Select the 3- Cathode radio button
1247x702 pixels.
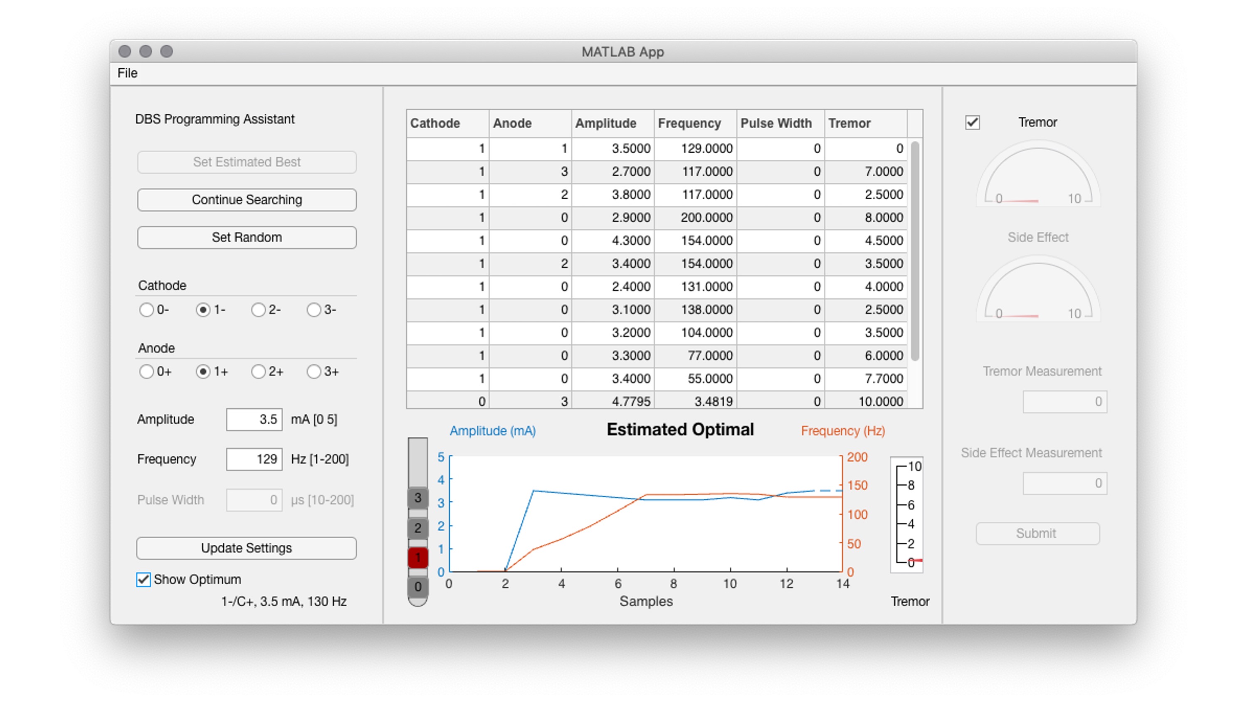pyautogui.click(x=315, y=310)
